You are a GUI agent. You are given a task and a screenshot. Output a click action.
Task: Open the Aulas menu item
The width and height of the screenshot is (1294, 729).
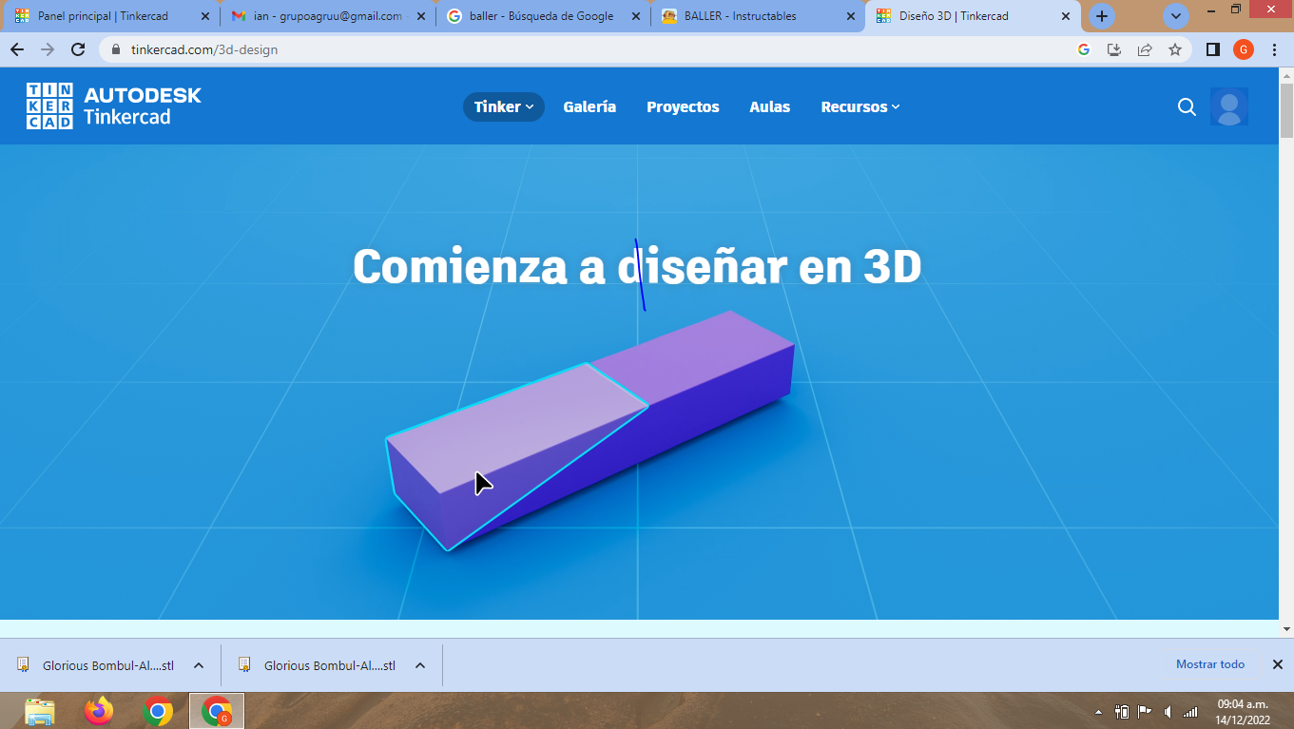770,107
